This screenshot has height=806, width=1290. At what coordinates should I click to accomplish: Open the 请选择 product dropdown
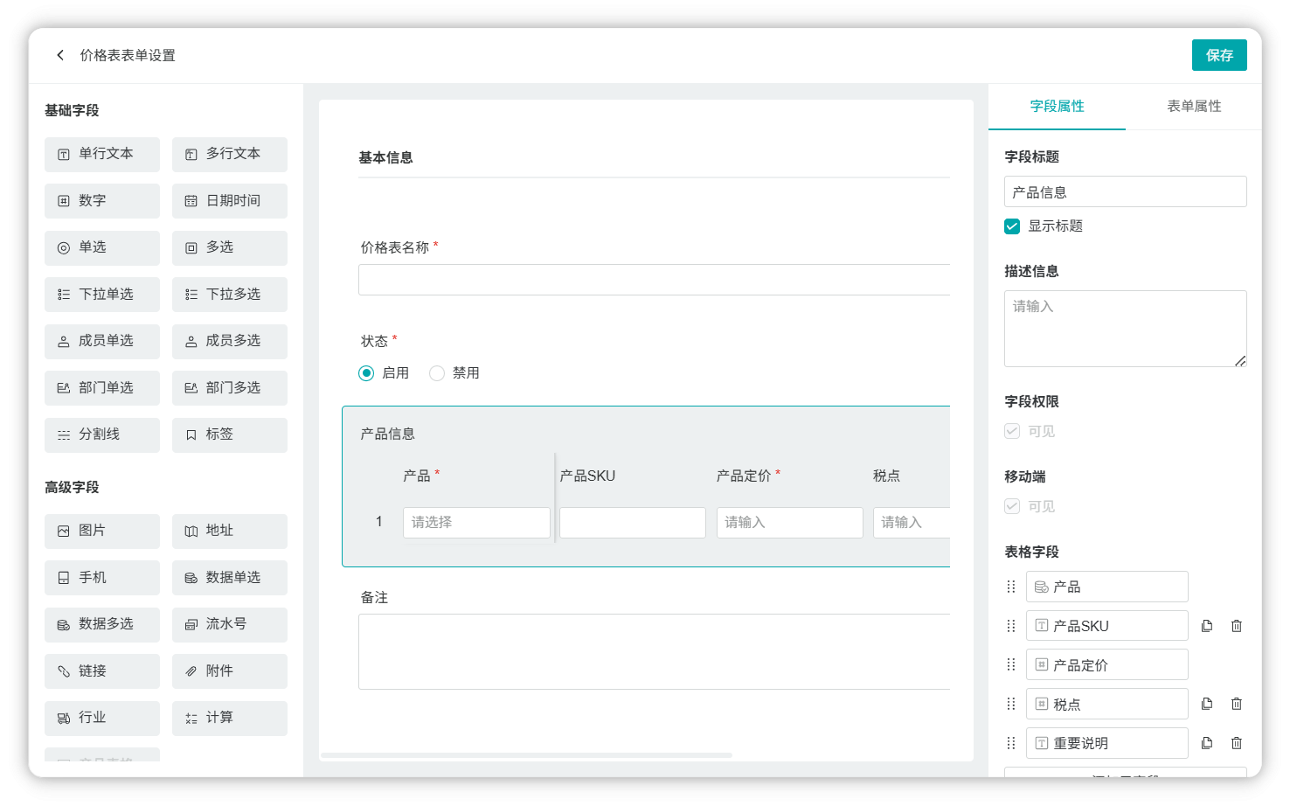476,523
